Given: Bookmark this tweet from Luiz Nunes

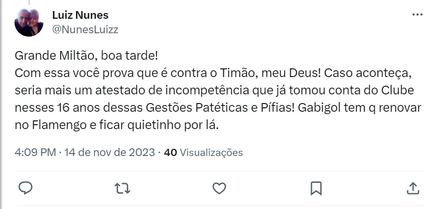Looking at the screenshot, I should [316, 187].
